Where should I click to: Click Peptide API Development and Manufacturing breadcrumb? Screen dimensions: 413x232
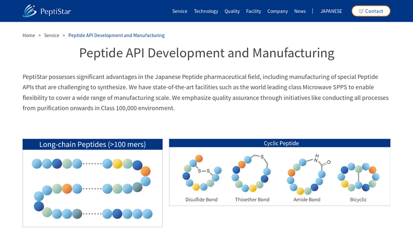[x=117, y=35]
